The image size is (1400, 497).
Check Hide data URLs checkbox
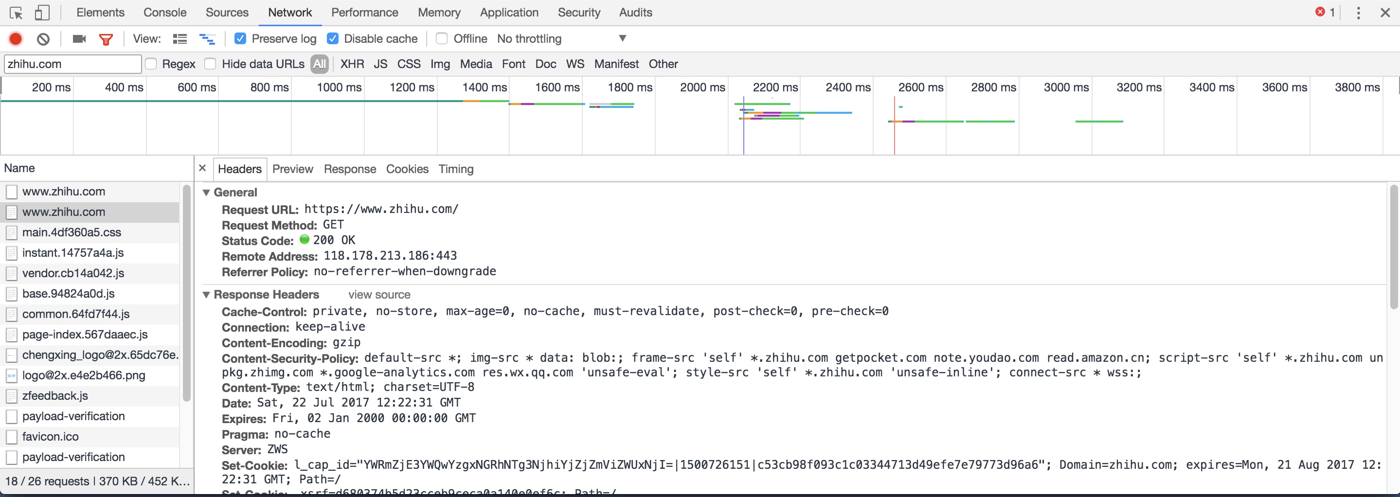(210, 64)
